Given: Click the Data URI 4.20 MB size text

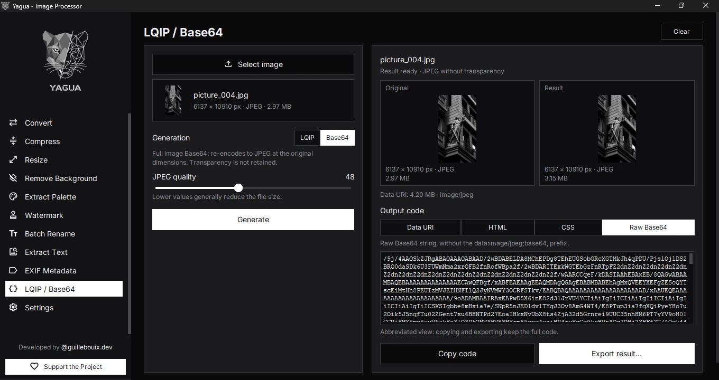Looking at the screenshot, I should [427, 195].
